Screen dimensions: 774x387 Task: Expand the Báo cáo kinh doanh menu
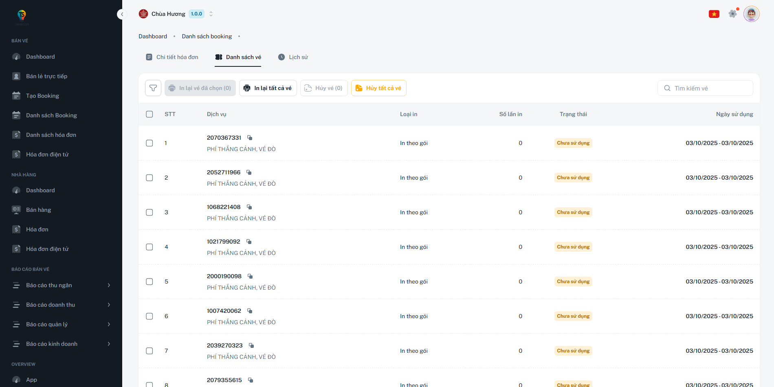61,344
